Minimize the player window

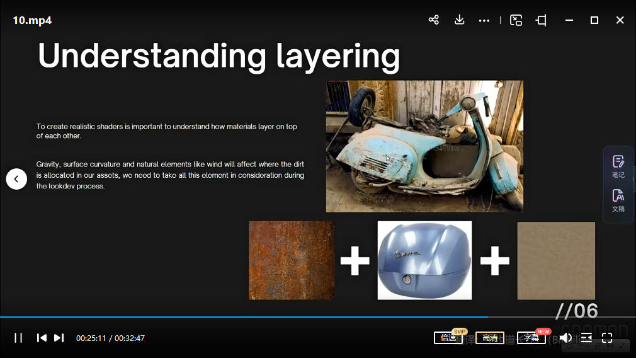point(569,20)
